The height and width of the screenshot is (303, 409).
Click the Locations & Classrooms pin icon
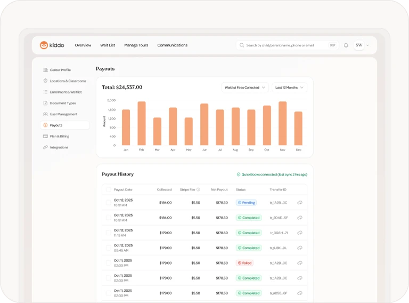45,81
